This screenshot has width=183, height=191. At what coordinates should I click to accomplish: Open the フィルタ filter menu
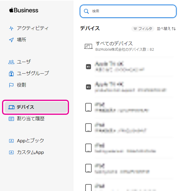142,28
